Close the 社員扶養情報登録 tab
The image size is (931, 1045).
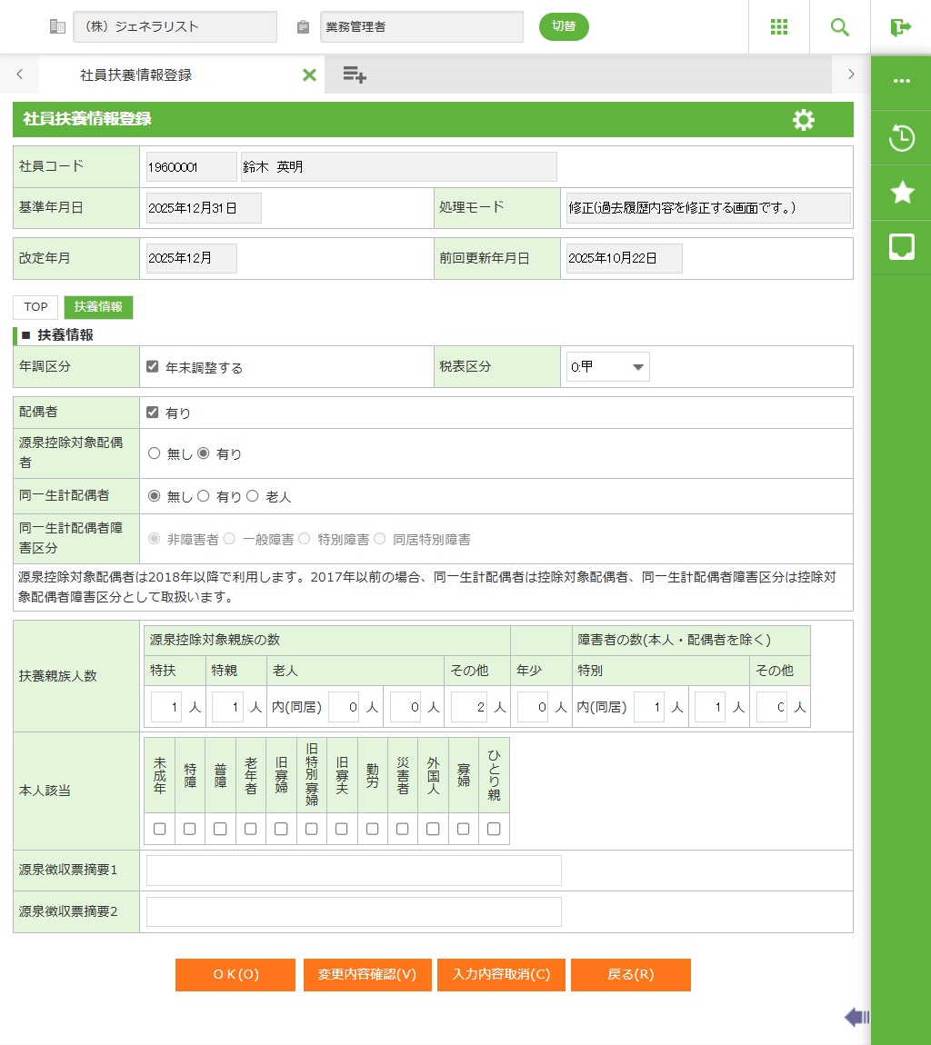pos(309,75)
